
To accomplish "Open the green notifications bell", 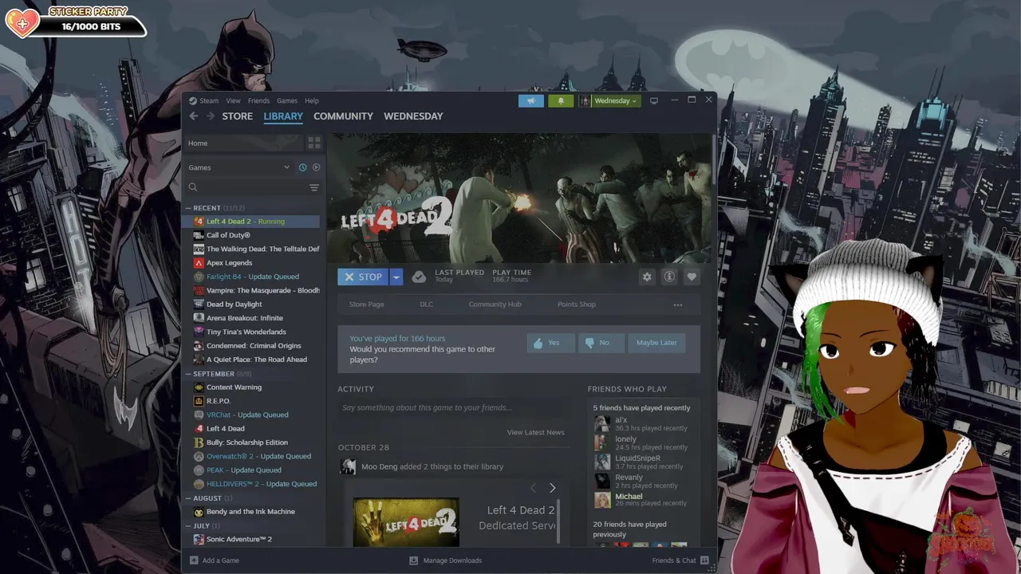I will (x=561, y=100).
